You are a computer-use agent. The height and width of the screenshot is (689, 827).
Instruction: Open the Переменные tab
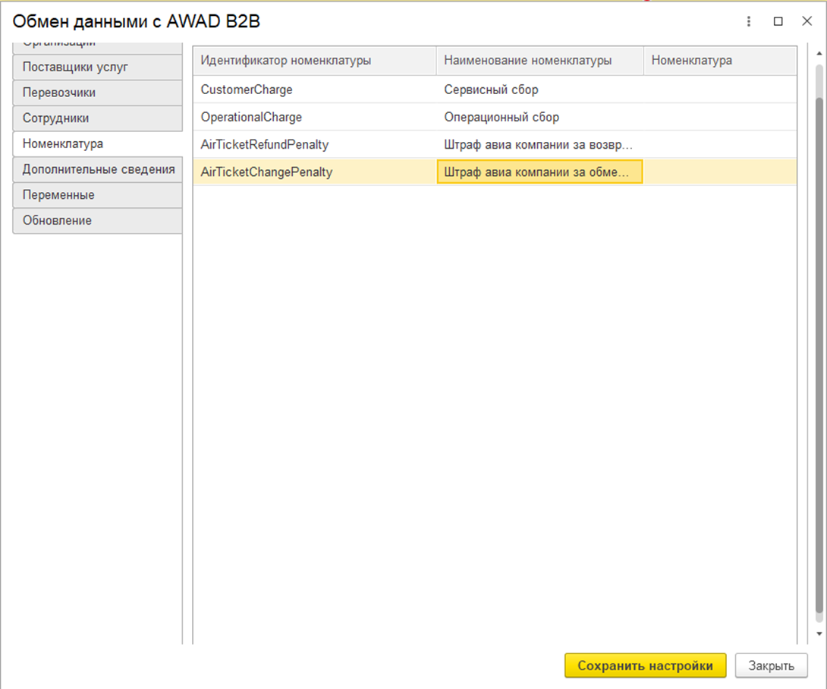[97, 195]
